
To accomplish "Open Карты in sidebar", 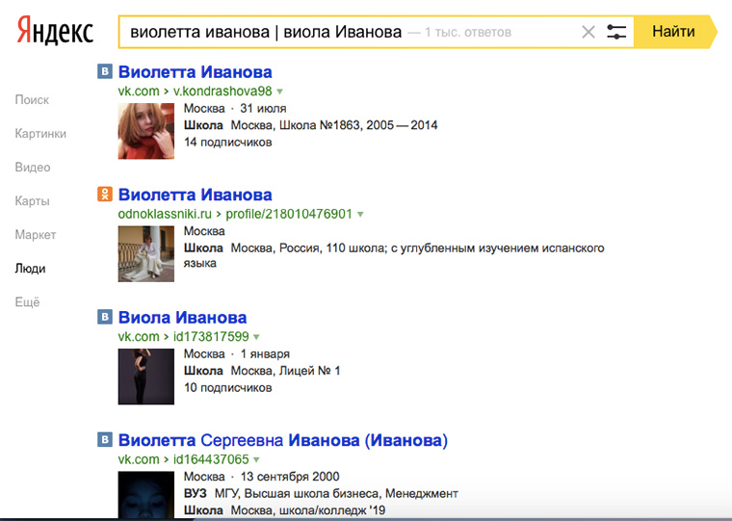I will tap(32, 201).
